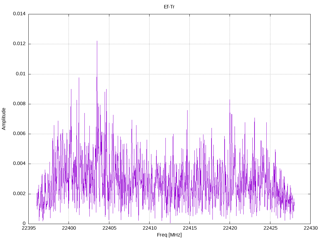Click the x-axis tick label 22425
319x239 pixels.
(x=270, y=228)
